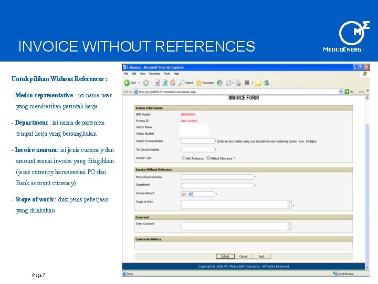The image size is (378, 284).
Task: Click the Submit button
Action: pos(225,256)
